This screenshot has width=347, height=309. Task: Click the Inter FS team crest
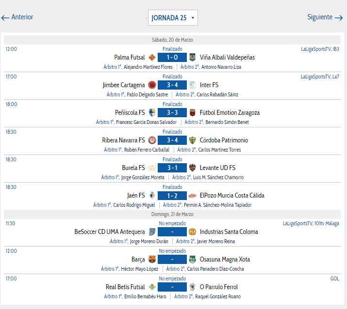point(192,85)
